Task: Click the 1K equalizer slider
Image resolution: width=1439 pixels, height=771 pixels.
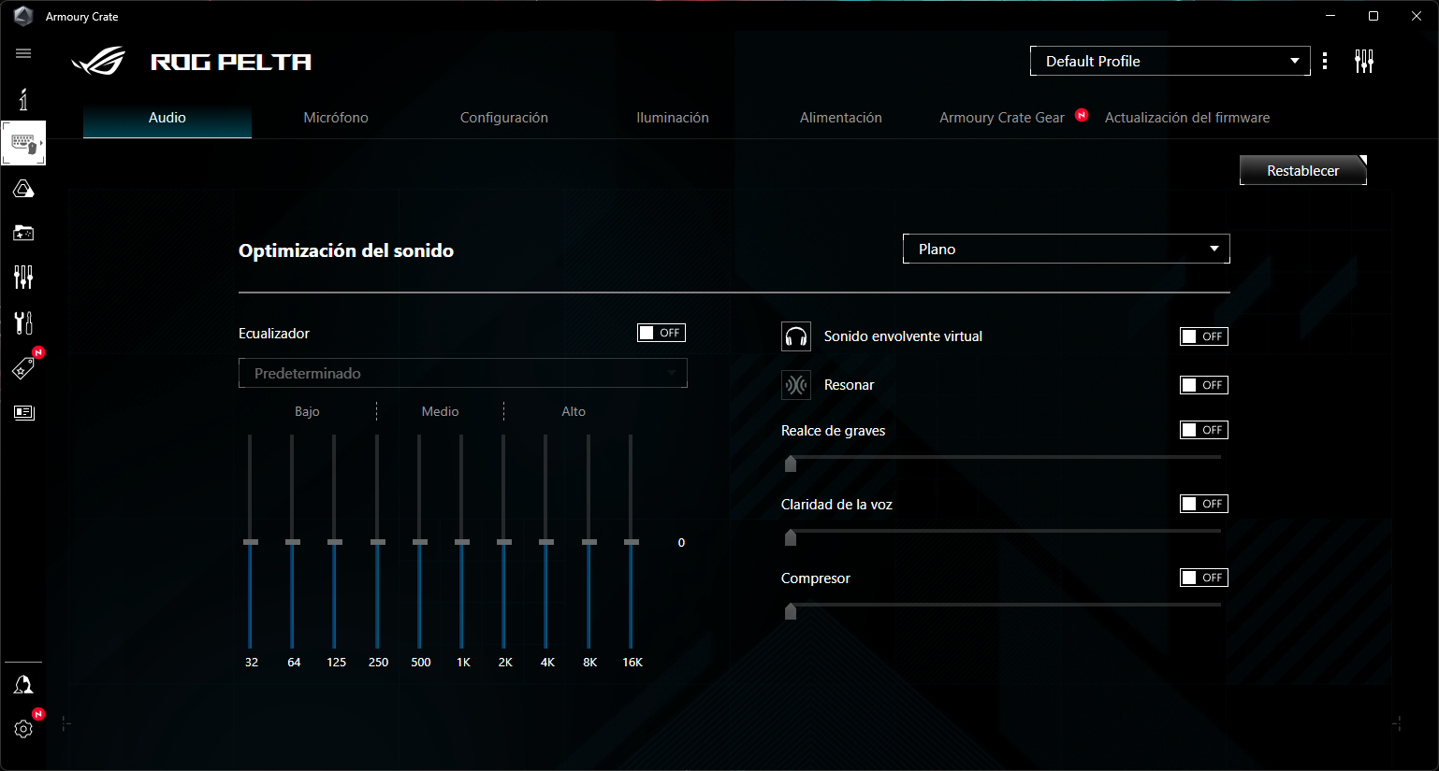Action: point(462,542)
